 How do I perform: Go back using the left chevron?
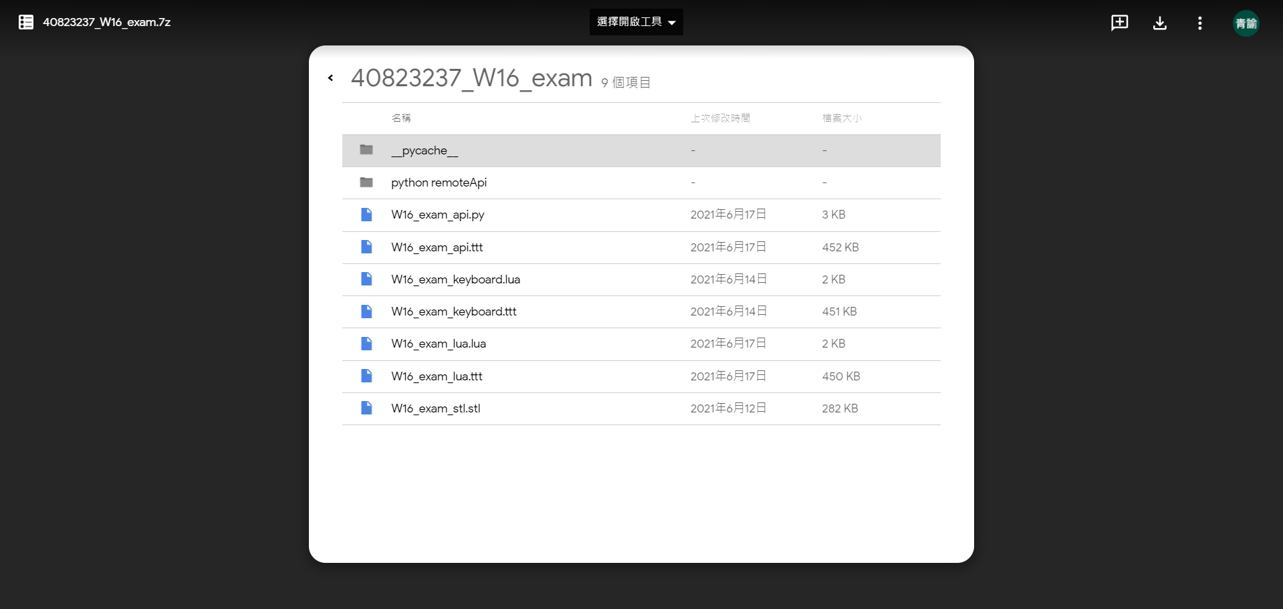(x=330, y=78)
